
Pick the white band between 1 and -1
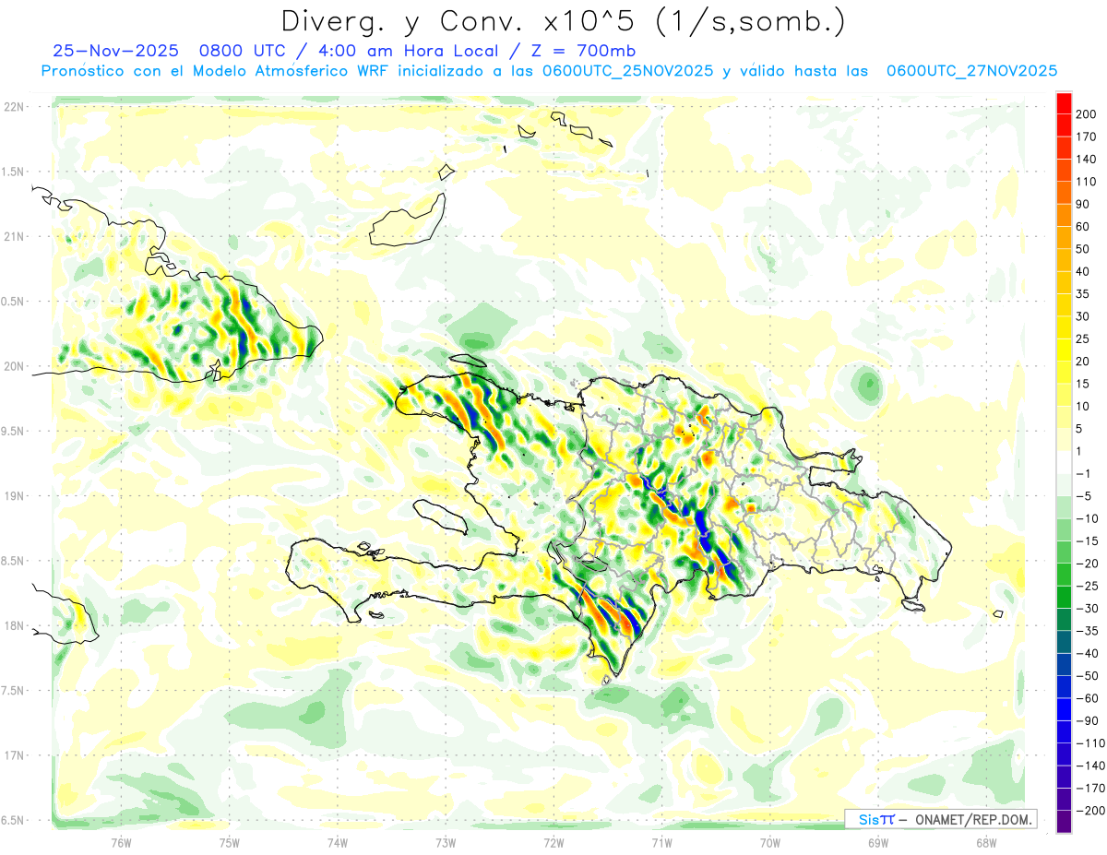[1064, 463]
